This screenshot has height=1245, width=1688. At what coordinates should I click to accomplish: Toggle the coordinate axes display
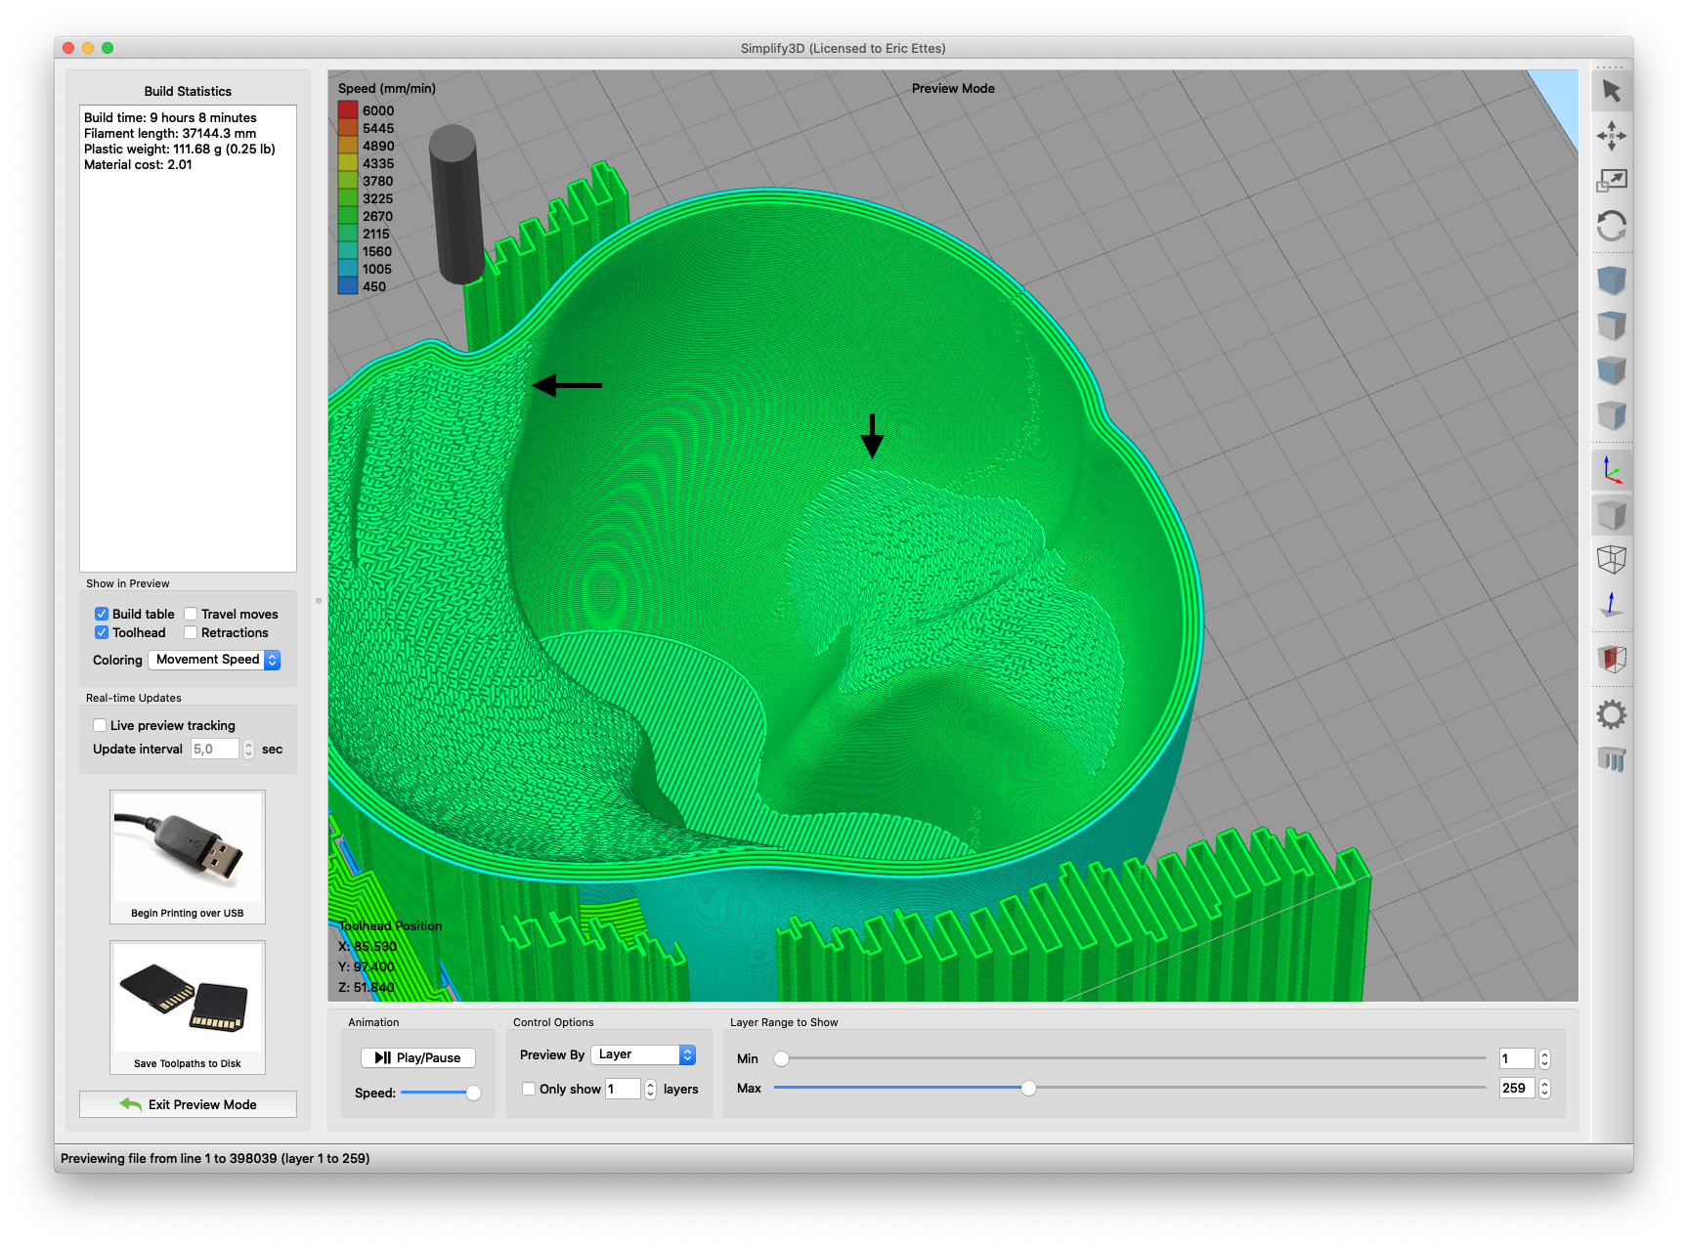1611,470
